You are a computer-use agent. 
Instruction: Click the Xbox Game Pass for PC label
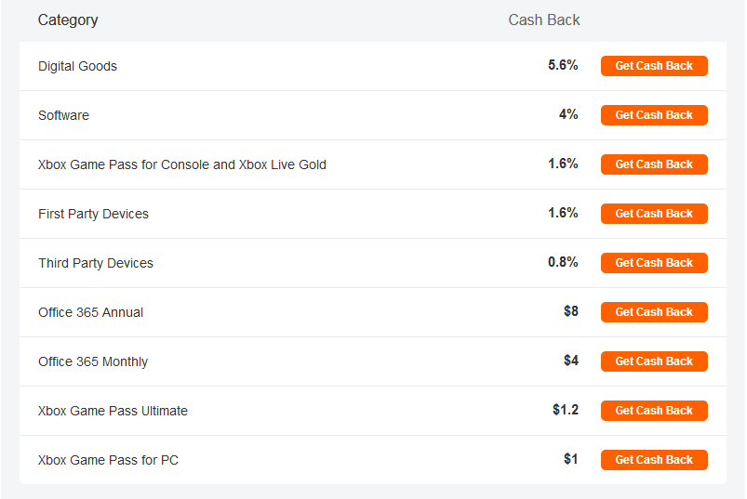point(108,460)
